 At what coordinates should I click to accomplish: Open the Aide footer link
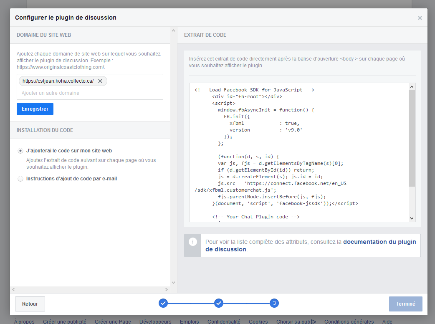coord(387,321)
